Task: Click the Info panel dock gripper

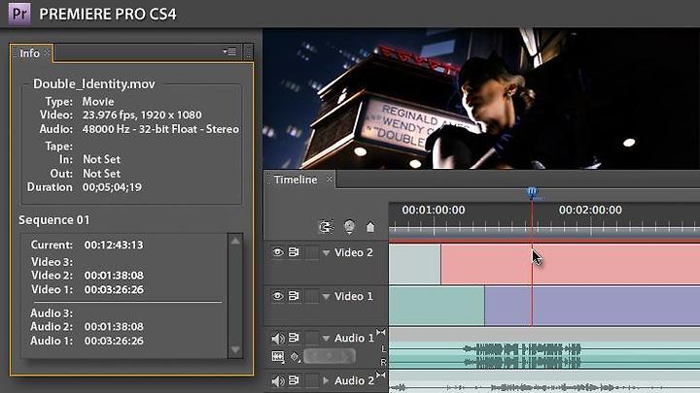Action: tap(249, 52)
